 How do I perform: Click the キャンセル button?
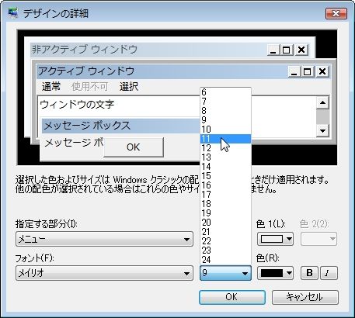tap(305, 297)
